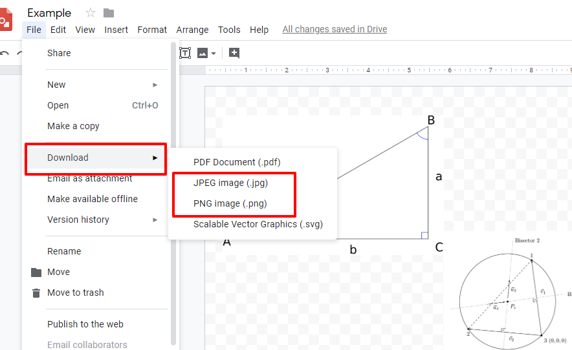
Task: Click the File menu scrollbar
Action: point(173,193)
